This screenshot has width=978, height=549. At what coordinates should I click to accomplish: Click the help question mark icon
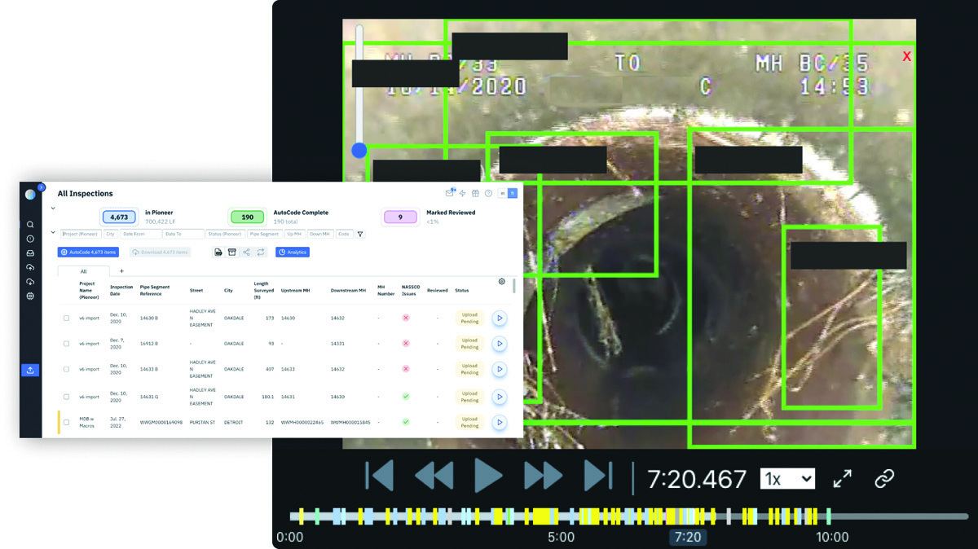(488, 193)
